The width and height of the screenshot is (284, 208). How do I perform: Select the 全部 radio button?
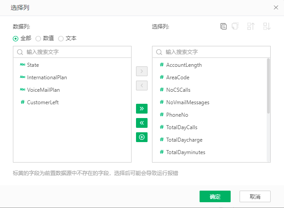coord(16,38)
